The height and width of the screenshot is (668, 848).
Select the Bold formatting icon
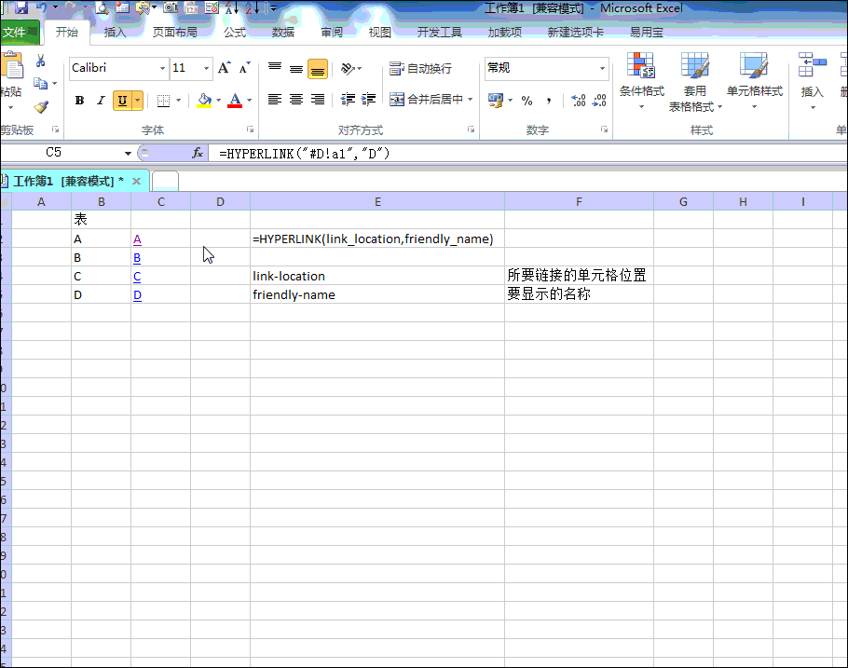[79, 100]
